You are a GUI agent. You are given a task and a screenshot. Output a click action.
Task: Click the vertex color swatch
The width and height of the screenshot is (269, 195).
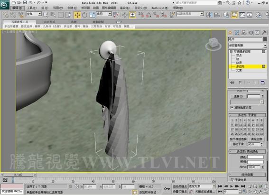255,157
